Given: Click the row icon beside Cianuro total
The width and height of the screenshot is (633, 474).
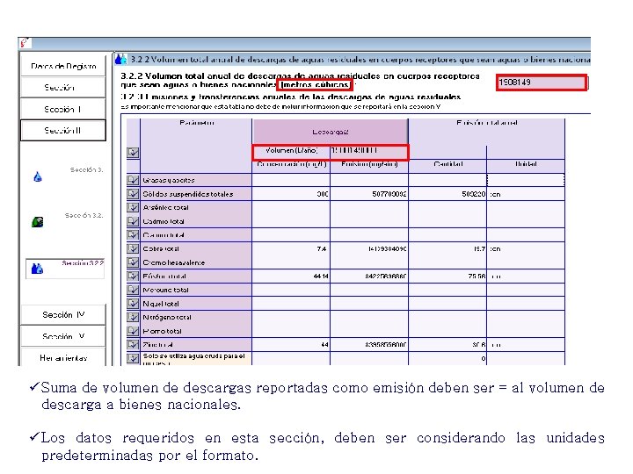Looking at the screenshot, I should click(133, 234).
